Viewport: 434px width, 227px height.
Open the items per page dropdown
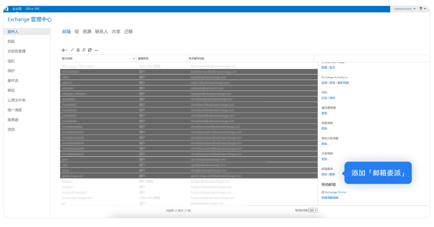pyautogui.click(x=313, y=210)
